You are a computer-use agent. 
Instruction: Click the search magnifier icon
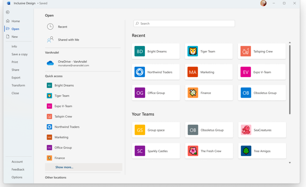(x=137, y=23)
